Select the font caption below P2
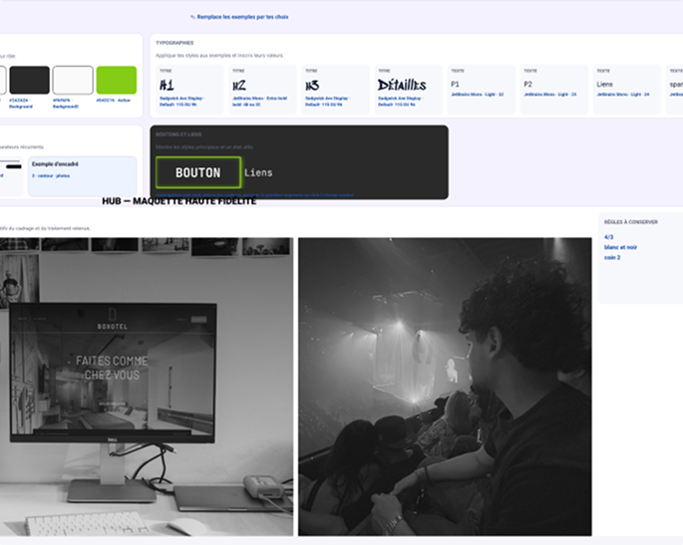This screenshot has height=545, width=683. tap(549, 95)
